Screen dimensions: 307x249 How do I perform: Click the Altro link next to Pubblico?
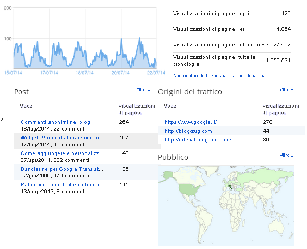[x=287, y=155]
